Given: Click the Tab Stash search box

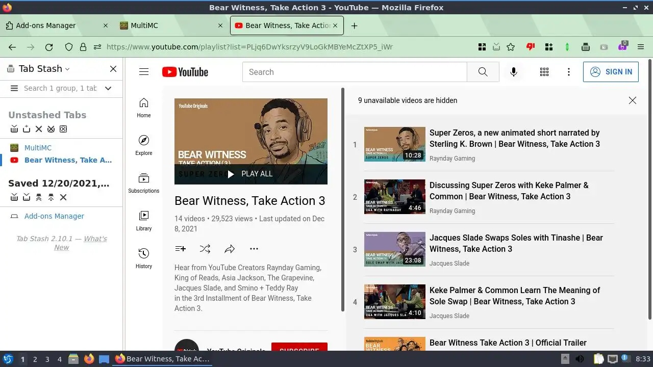Looking at the screenshot, I should tap(60, 88).
